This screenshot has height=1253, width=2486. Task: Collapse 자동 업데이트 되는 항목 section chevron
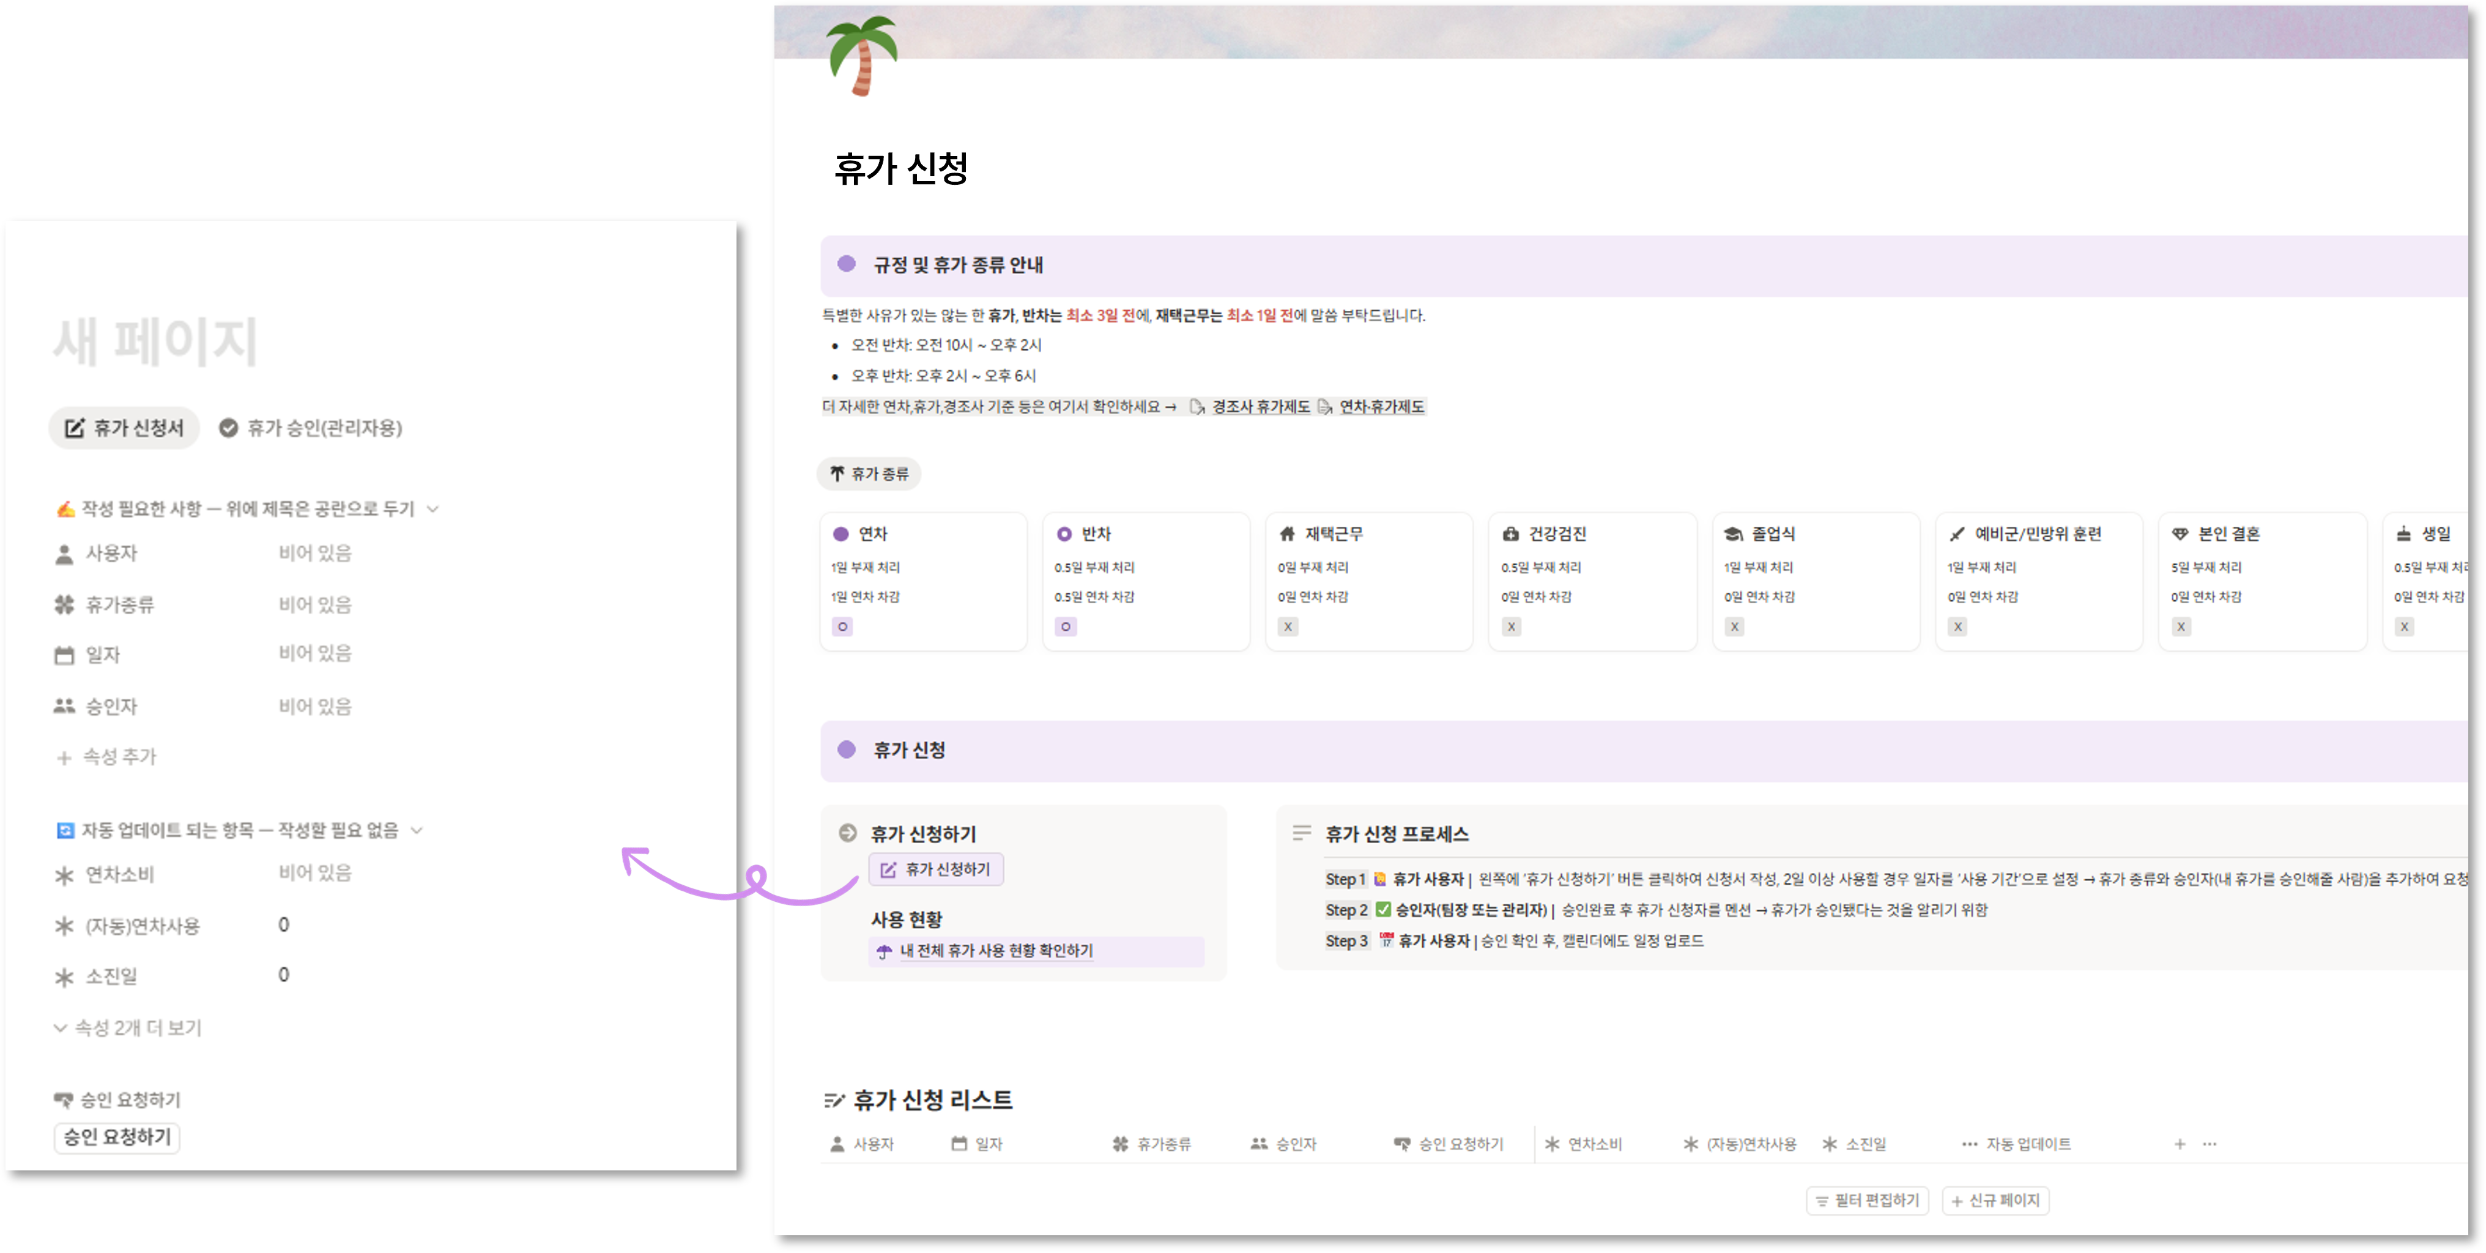pyautogui.click(x=417, y=830)
